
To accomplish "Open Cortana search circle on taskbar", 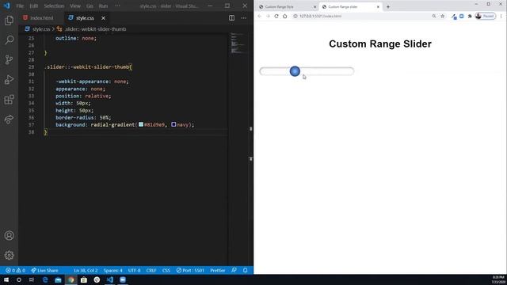I will (x=19, y=279).
